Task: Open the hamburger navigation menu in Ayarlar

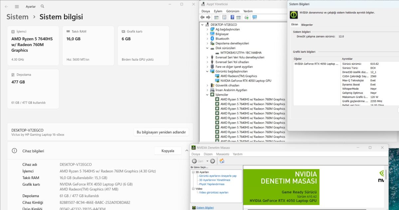Action: (17, 6)
